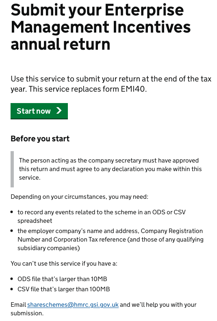Image resolution: width=217 pixels, height=321 pixels.
Task: Open the shareschemes@hmrc.gsi.gov.uk email link
Action: [73, 305]
